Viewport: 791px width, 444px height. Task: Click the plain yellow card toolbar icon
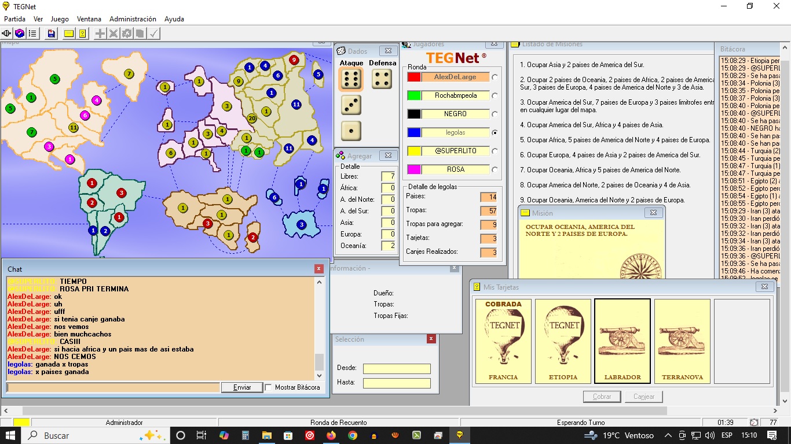coord(69,34)
